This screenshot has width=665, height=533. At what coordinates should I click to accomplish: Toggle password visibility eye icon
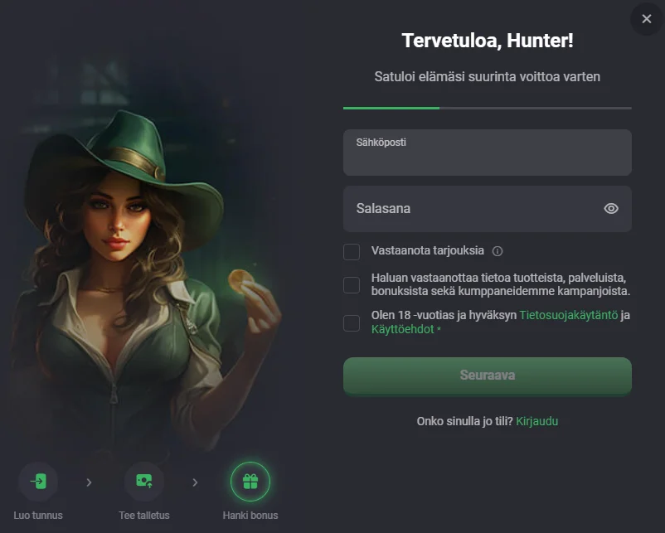tap(611, 209)
